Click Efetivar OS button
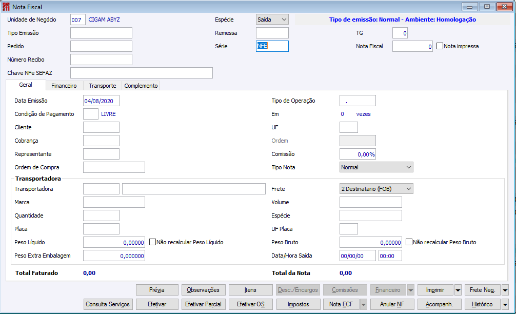This screenshot has width=516, height=314. pyautogui.click(x=250, y=304)
